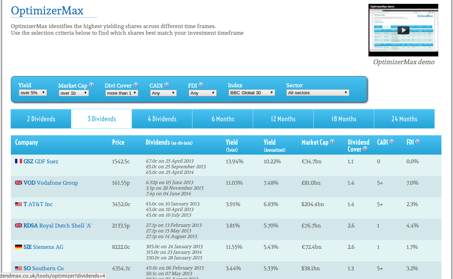Switch to the 18 Months tab
The width and height of the screenshot is (453, 279).
344,119
